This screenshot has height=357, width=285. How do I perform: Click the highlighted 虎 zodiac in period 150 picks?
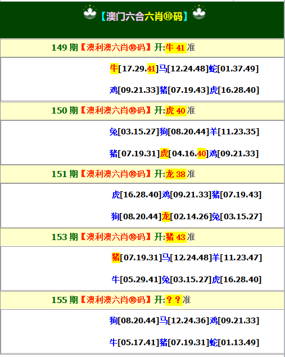coord(164,153)
